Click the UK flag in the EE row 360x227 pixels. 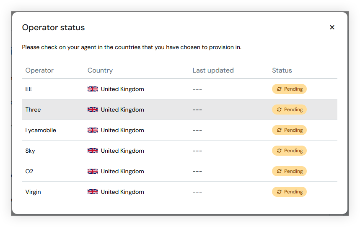[93, 89]
